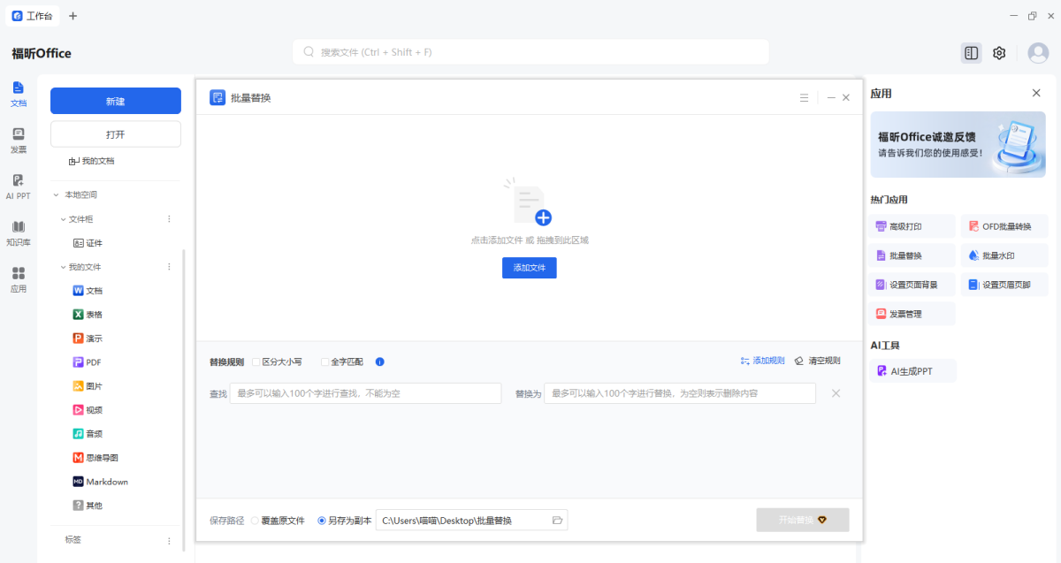Open the user account avatar
The image size is (1061, 563).
[1038, 53]
